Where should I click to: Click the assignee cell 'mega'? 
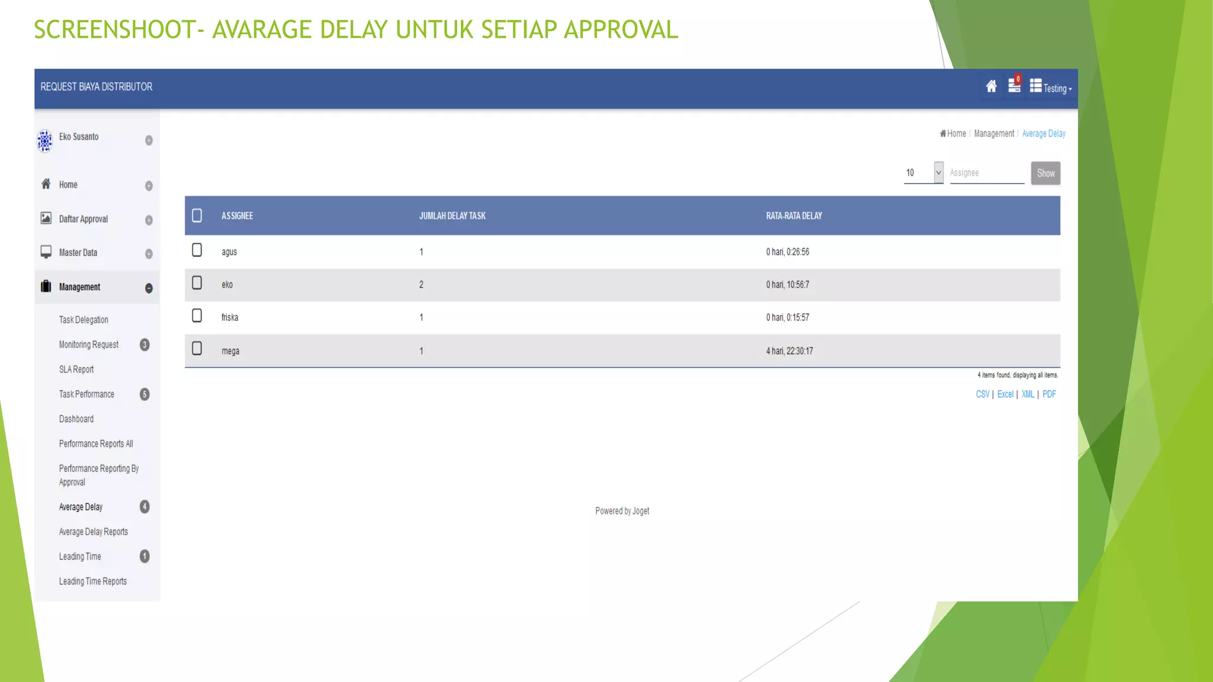(230, 351)
